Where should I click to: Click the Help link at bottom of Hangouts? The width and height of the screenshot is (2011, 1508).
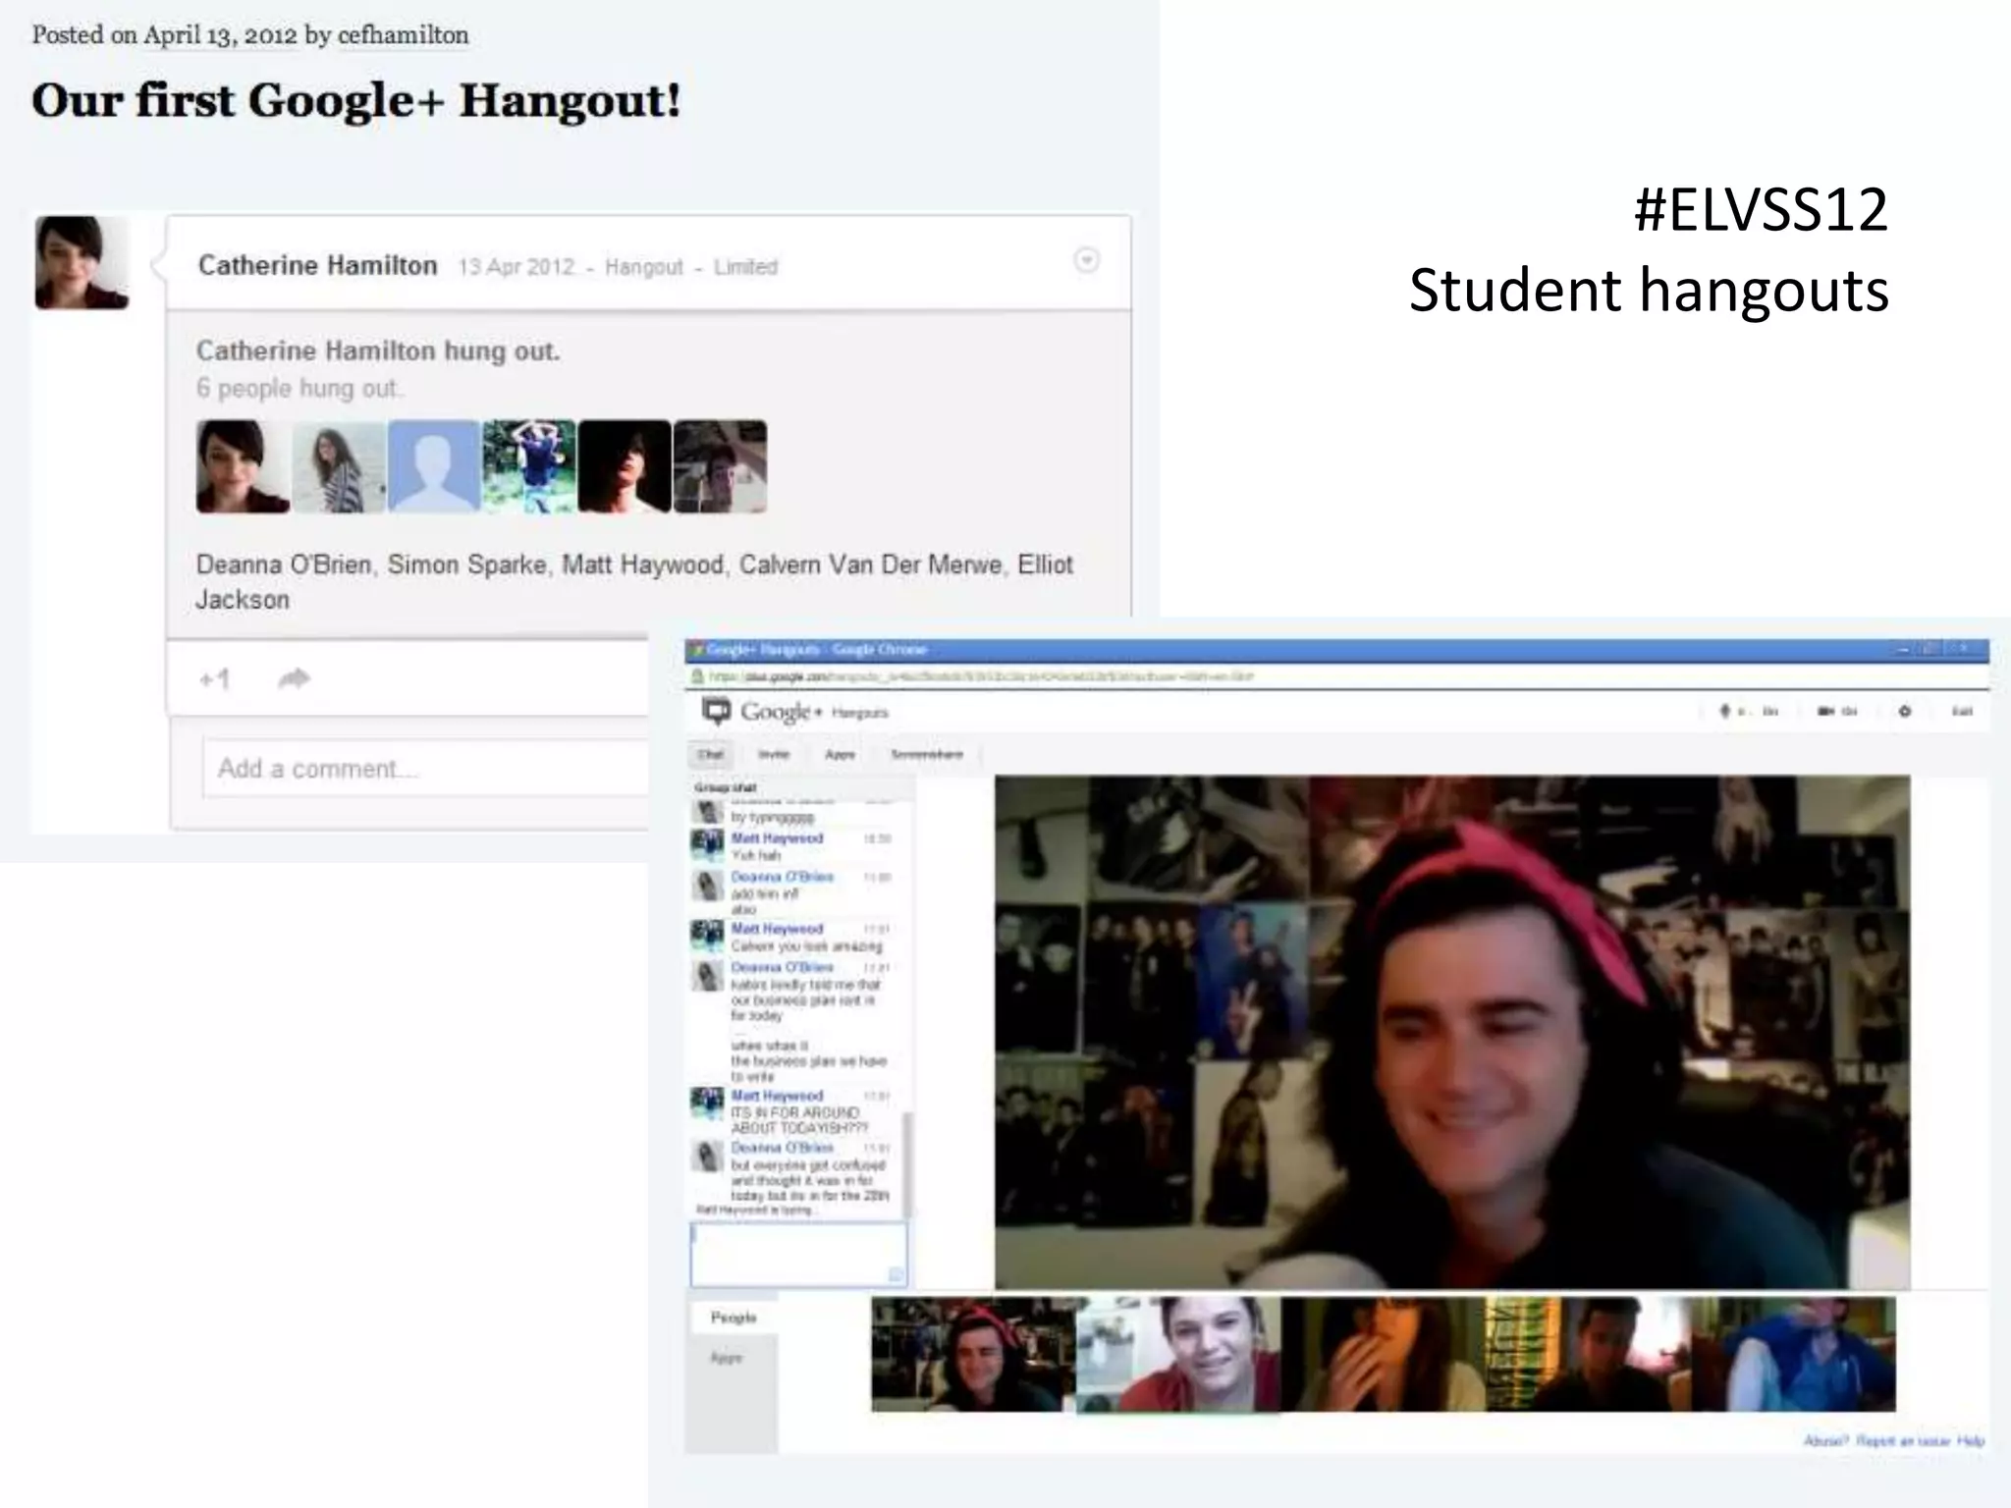click(x=1971, y=1440)
